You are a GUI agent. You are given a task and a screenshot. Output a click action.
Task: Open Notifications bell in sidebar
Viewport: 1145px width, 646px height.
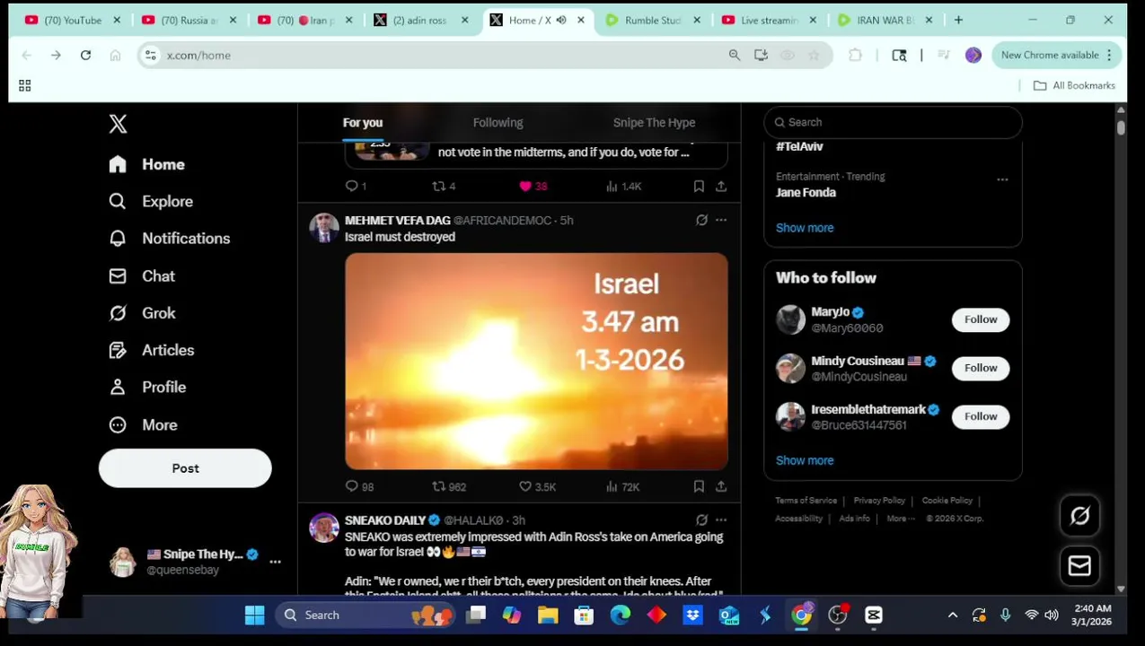pos(118,238)
